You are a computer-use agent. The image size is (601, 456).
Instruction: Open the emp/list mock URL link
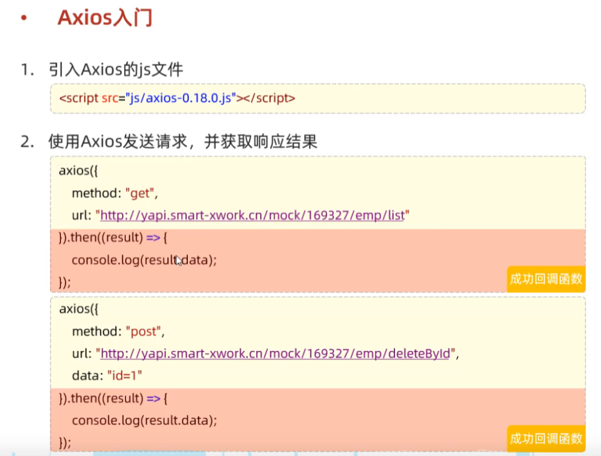click(x=252, y=215)
